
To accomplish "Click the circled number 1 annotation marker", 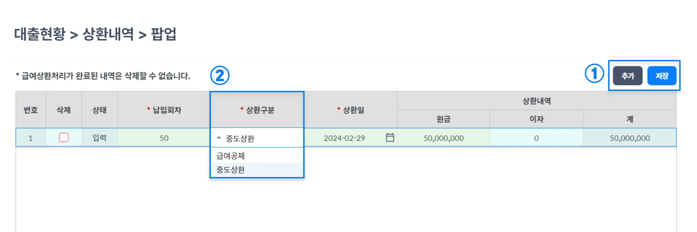I will point(594,74).
